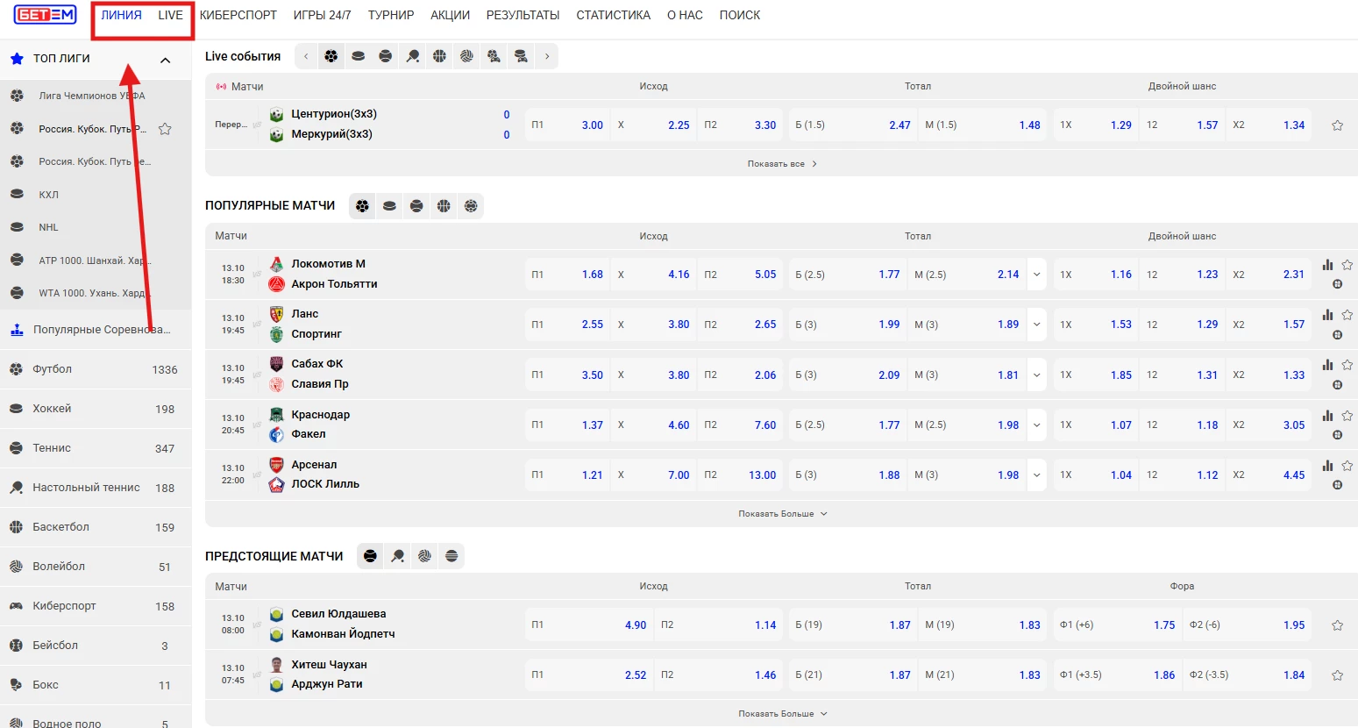Screen dimensions: 1358x728
Task: Select volleyball icon in Live события
Action: pos(466,56)
